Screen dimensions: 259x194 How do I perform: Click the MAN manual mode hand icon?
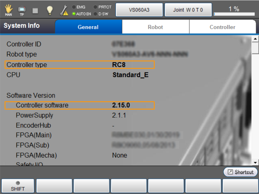(8, 10)
